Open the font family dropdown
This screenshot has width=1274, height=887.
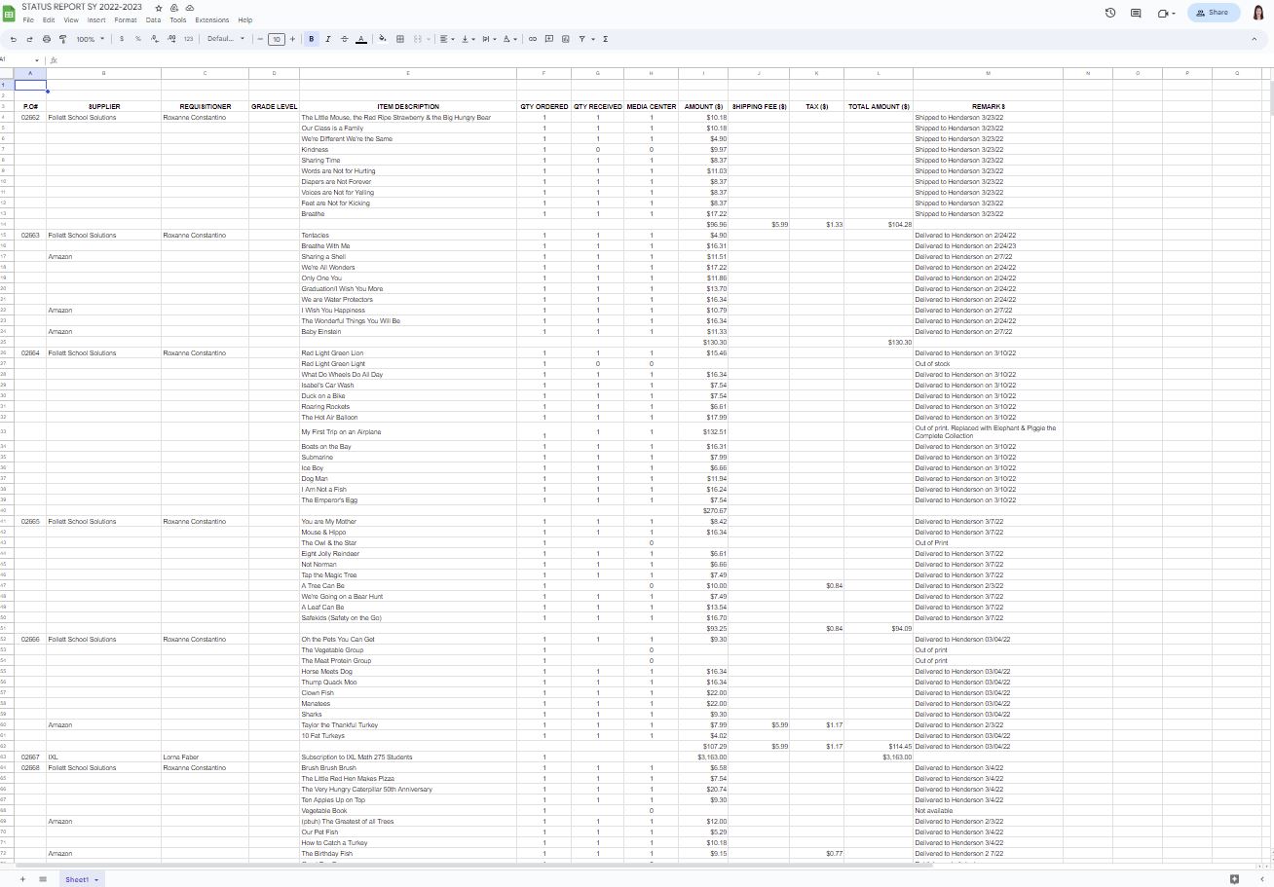[x=226, y=39]
